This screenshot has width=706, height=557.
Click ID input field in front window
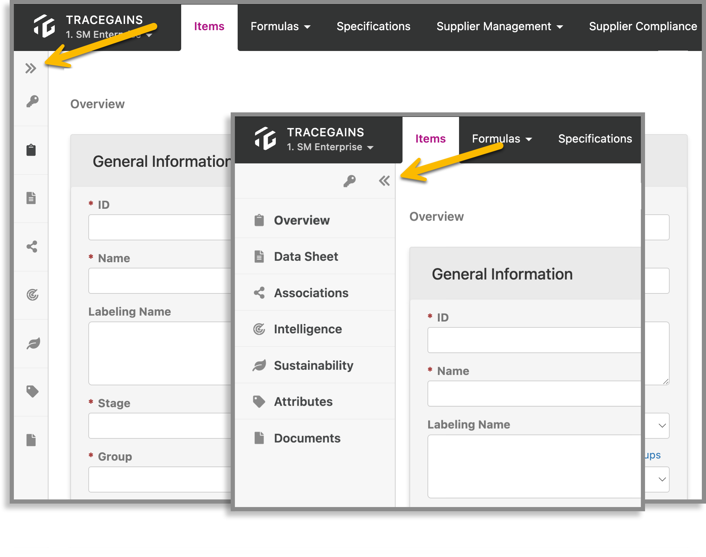tap(534, 340)
